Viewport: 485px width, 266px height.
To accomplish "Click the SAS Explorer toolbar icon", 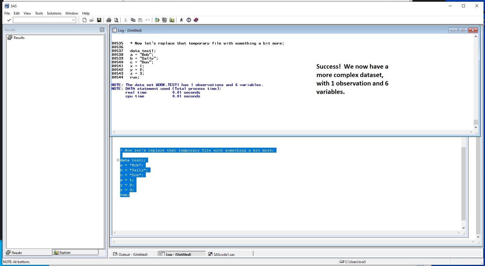I will tap(172, 20).
